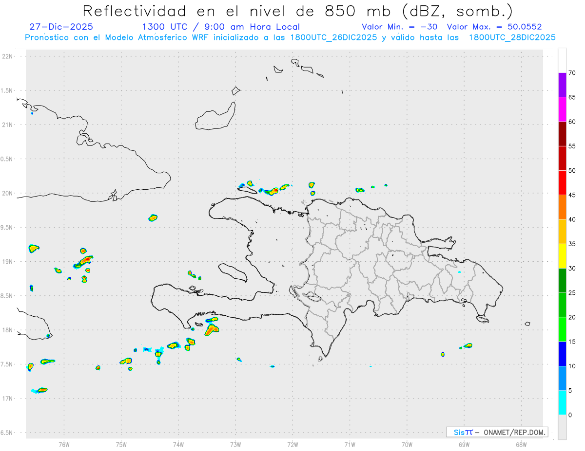Click the colorbar label "50"
The height and width of the screenshot is (451, 585).
[572, 171]
